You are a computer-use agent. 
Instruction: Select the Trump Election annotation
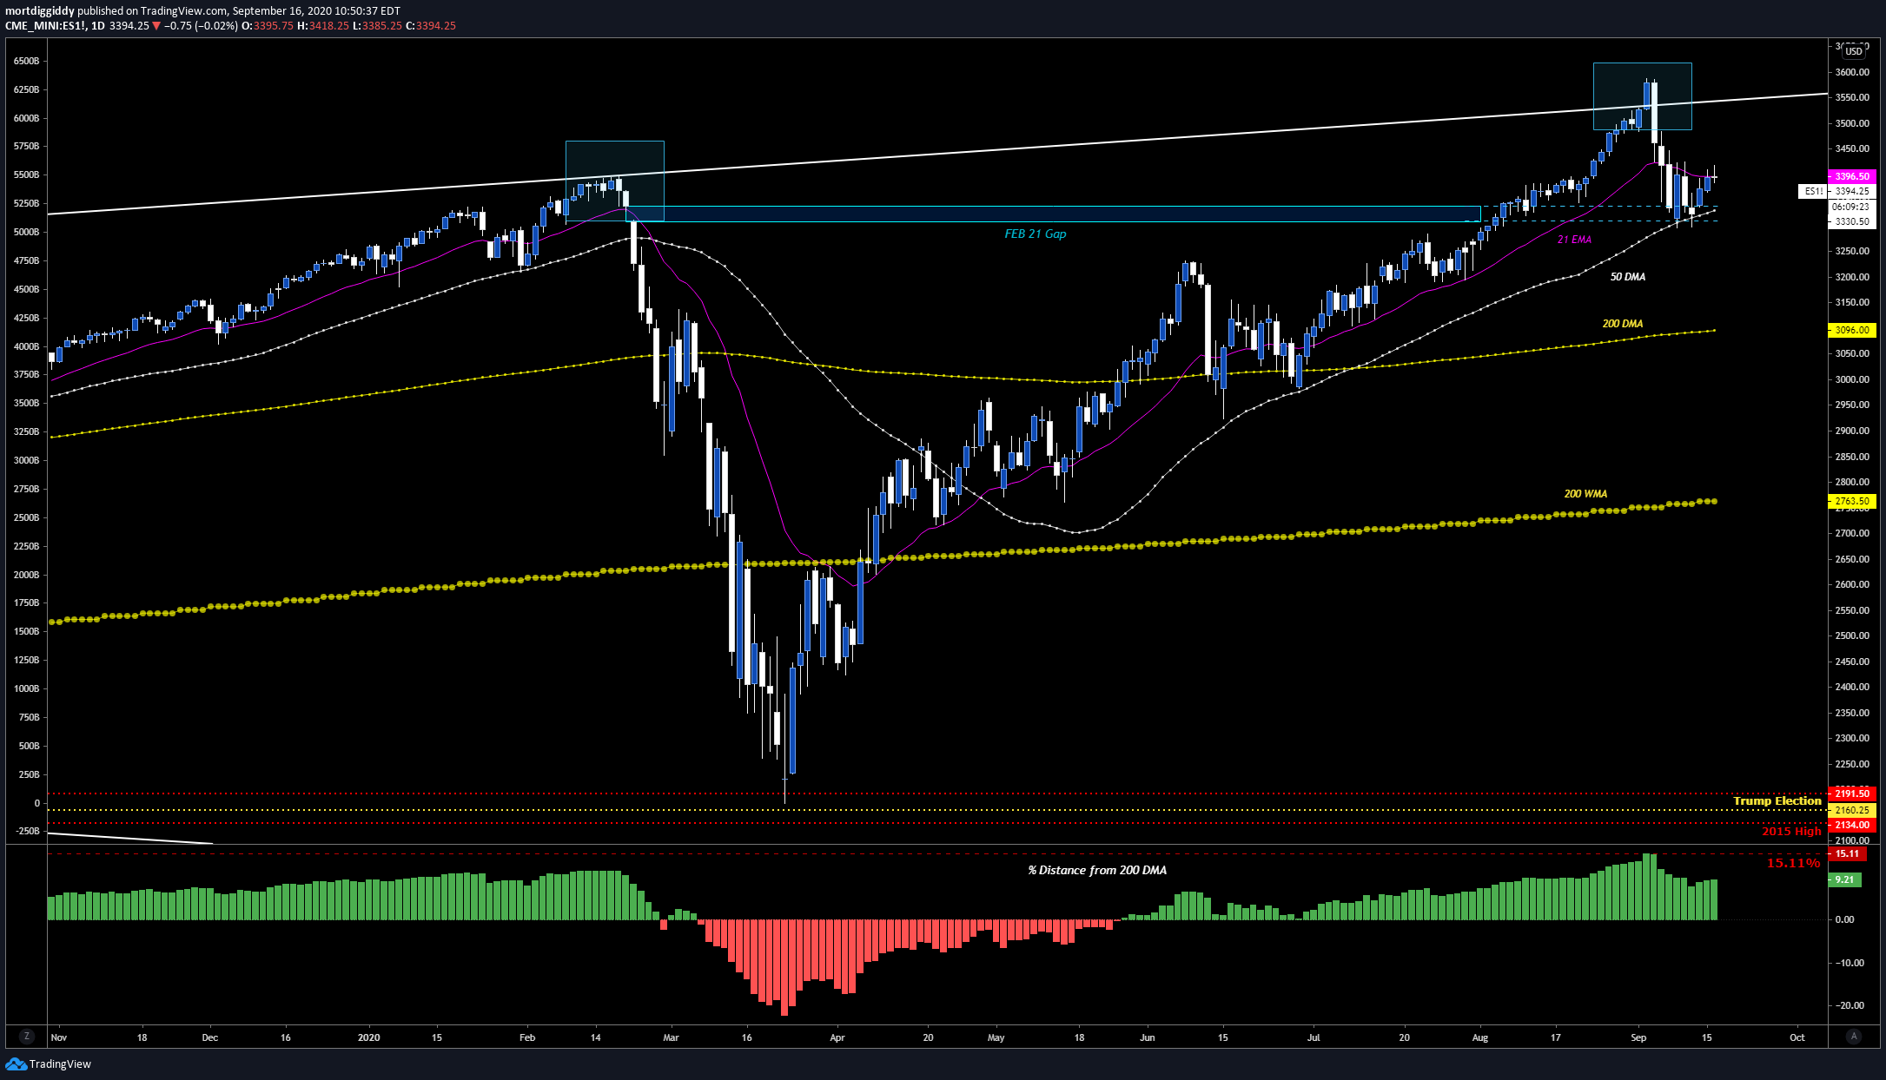[x=1777, y=800]
